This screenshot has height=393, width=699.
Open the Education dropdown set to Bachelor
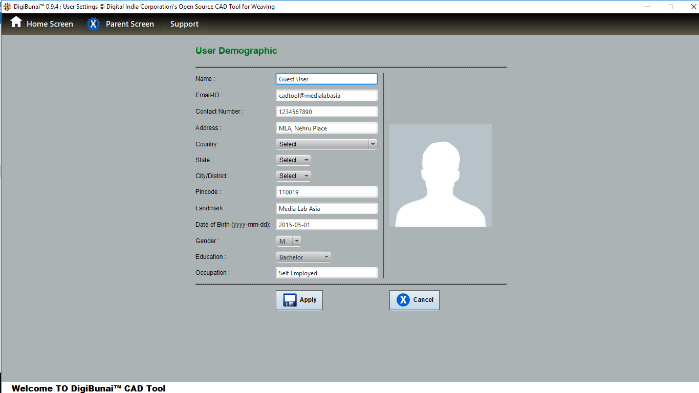coord(303,257)
